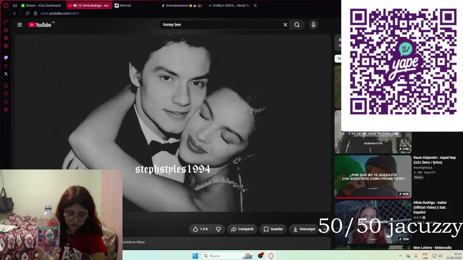Viewport: 463px width, 260px height.
Task: Share the video with Compartir
Action: [242, 229]
